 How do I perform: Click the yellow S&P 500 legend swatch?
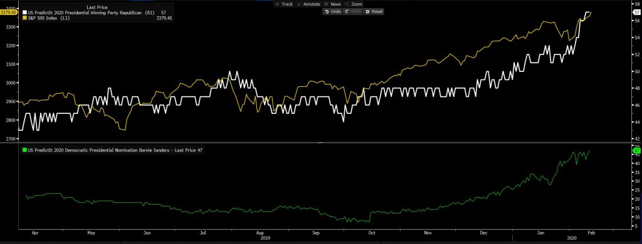[24, 18]
